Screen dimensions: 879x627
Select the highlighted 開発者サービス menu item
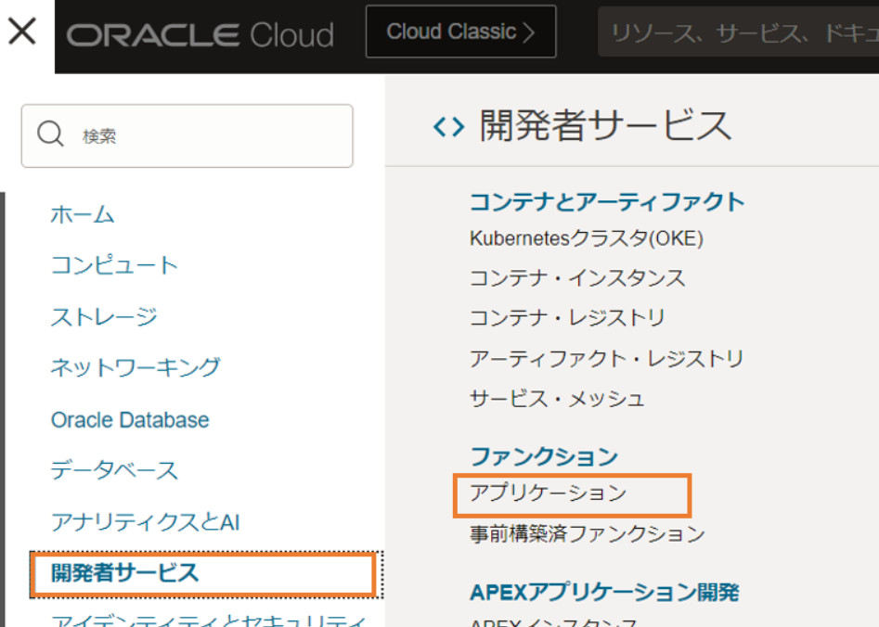click(x=125, y=573)
